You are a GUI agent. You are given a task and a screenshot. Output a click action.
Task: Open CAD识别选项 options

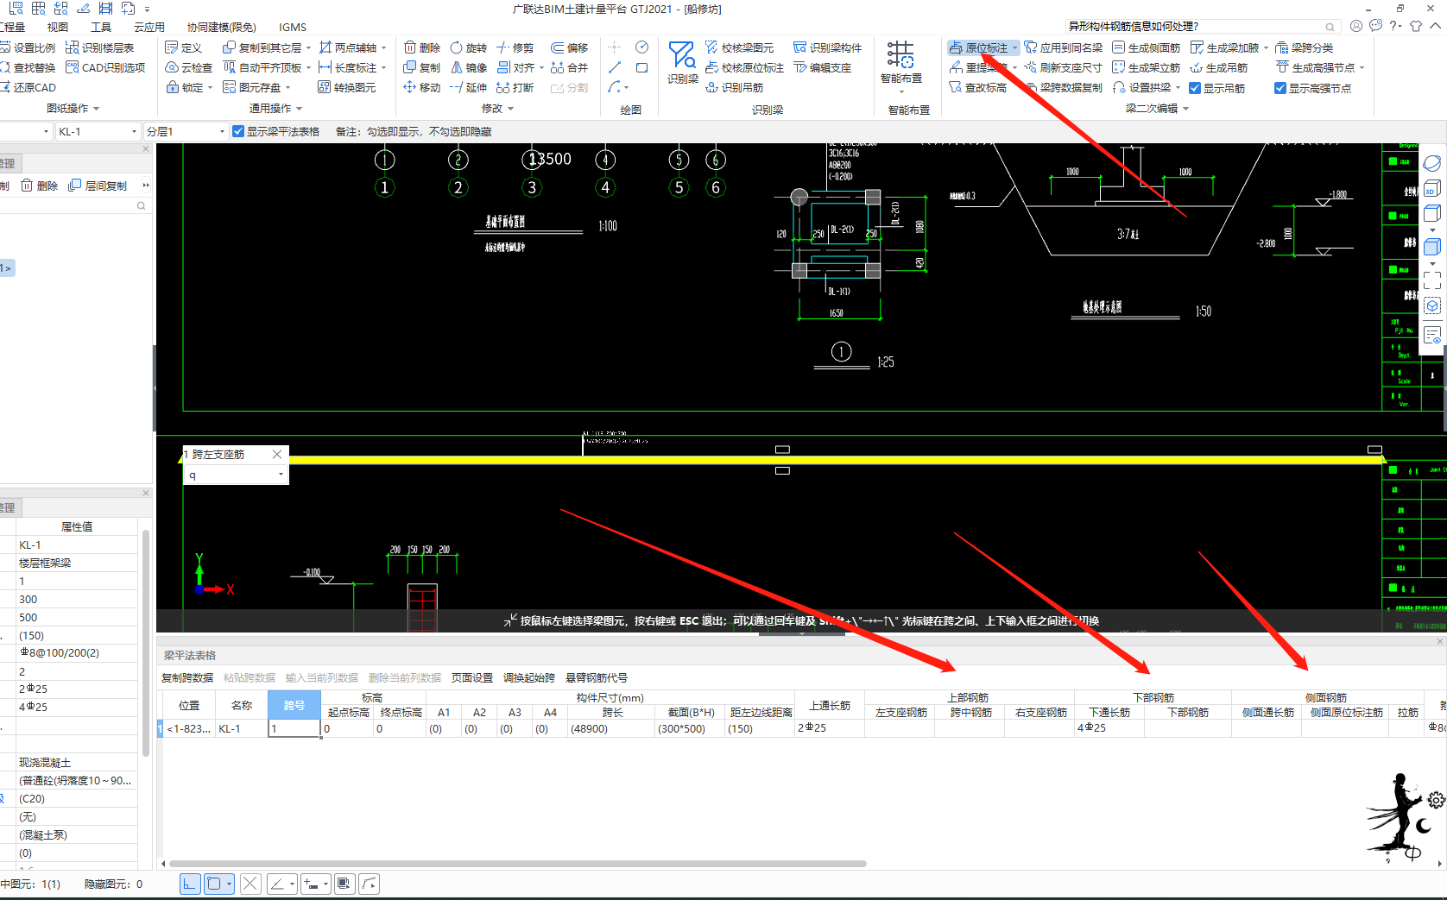(x=105, y=67)
